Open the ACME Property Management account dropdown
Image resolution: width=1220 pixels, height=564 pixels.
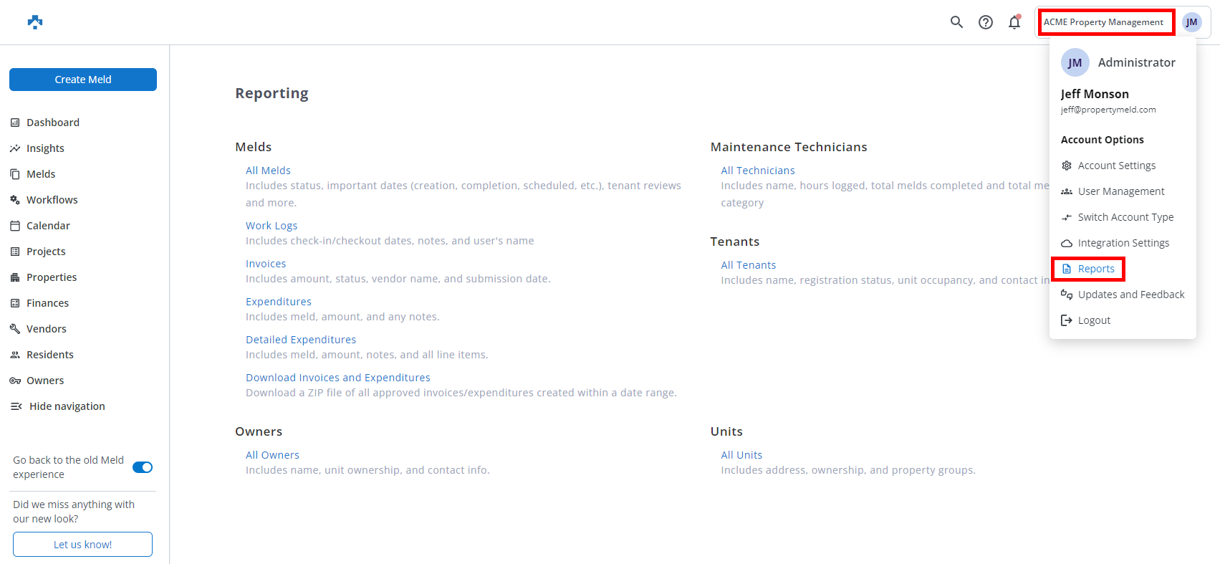point(1103,22)
